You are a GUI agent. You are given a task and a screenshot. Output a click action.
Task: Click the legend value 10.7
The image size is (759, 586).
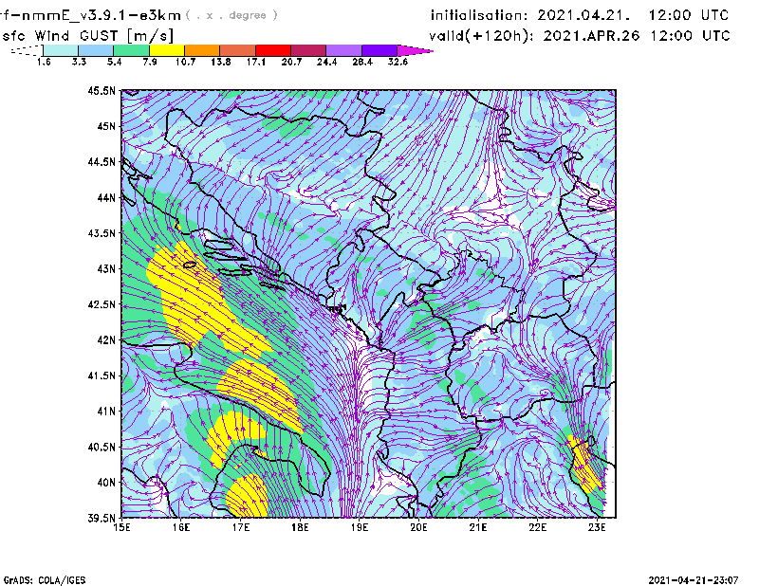click(x=185, y=62)
